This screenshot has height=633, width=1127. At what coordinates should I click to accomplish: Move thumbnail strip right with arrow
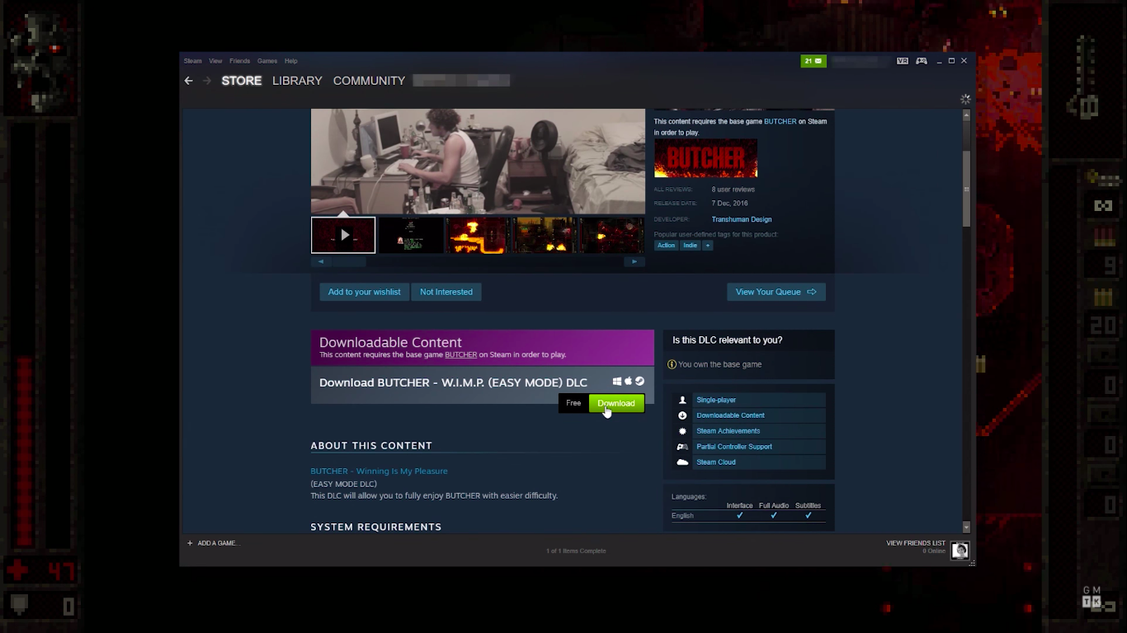click(634, 261)
